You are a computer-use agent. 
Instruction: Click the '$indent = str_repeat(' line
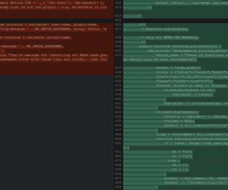point(176,178)
